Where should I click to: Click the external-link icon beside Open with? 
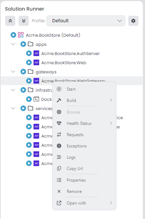point(59,203)
